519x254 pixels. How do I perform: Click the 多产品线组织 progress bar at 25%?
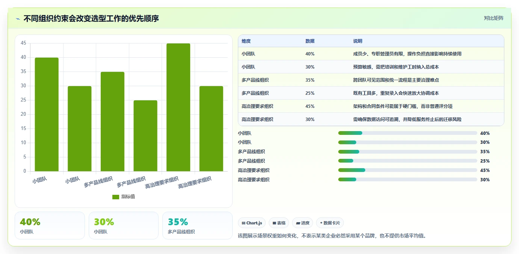pyautogui.click(x=408, y=161)
